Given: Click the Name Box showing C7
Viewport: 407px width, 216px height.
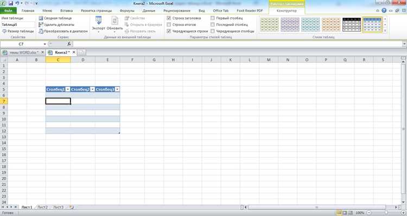Looking at the screenshot, I should click(21, 44).
